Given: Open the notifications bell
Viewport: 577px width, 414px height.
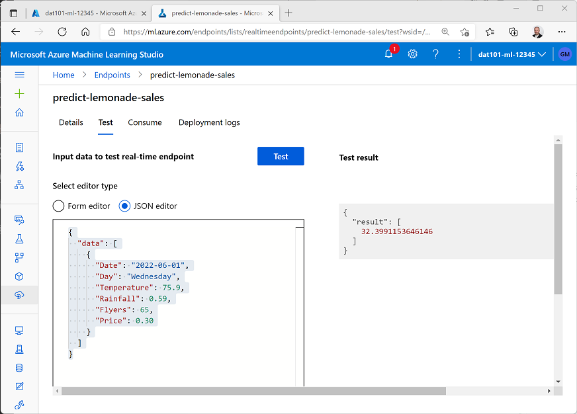Looking at the screenshot, I should pyautogui.click(x=388, y=54).
